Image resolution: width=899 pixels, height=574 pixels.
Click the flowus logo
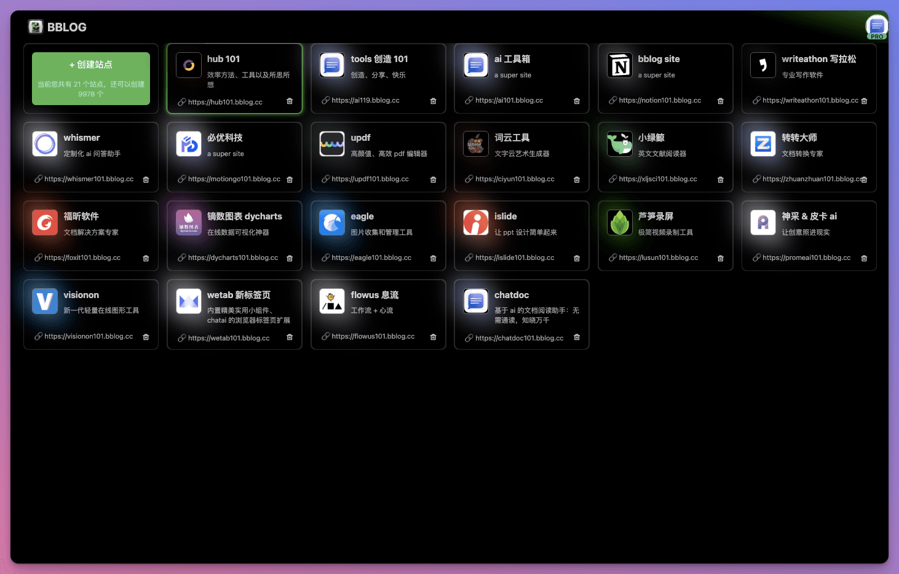332,301
